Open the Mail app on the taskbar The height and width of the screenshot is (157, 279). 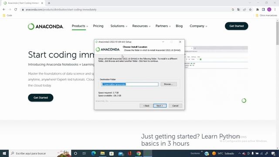tap(121, 153)
